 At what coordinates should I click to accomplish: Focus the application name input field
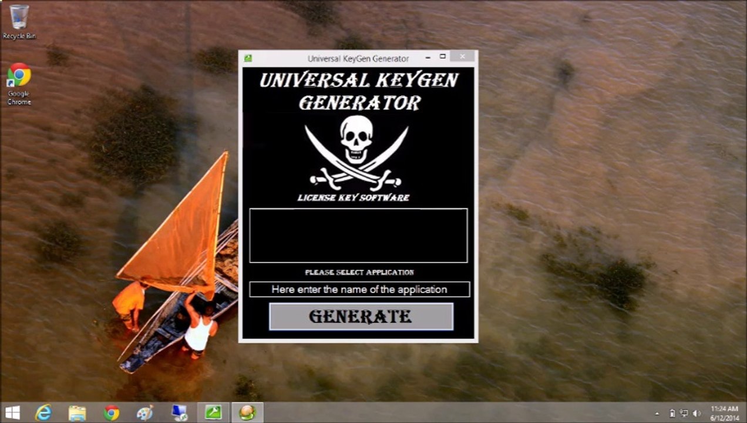(x=359, y=290)
